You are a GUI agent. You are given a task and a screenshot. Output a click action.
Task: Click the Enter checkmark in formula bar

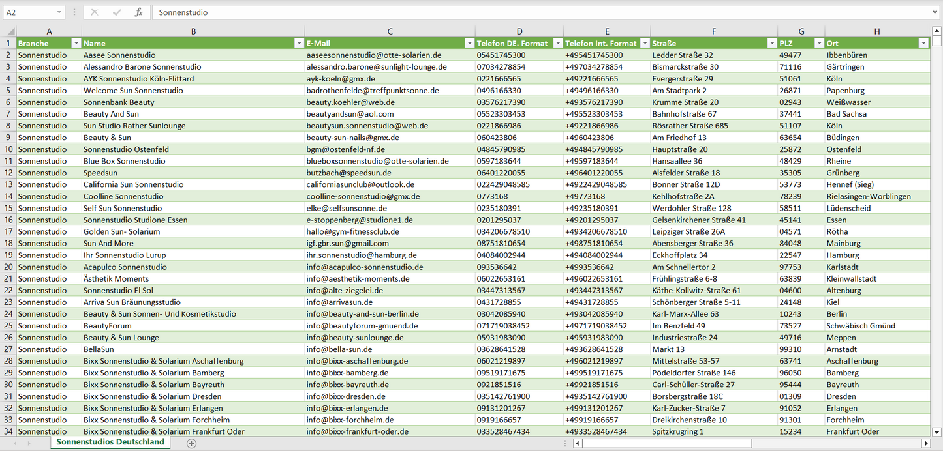click(117, 12)
